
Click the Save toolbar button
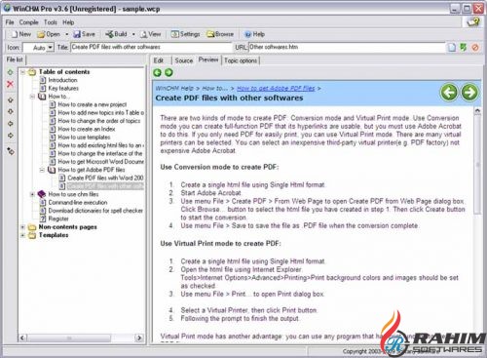point(84,34)
